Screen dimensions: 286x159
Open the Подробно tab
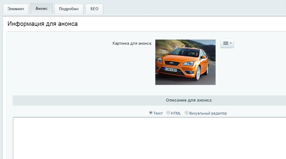[x=69, y=9]
